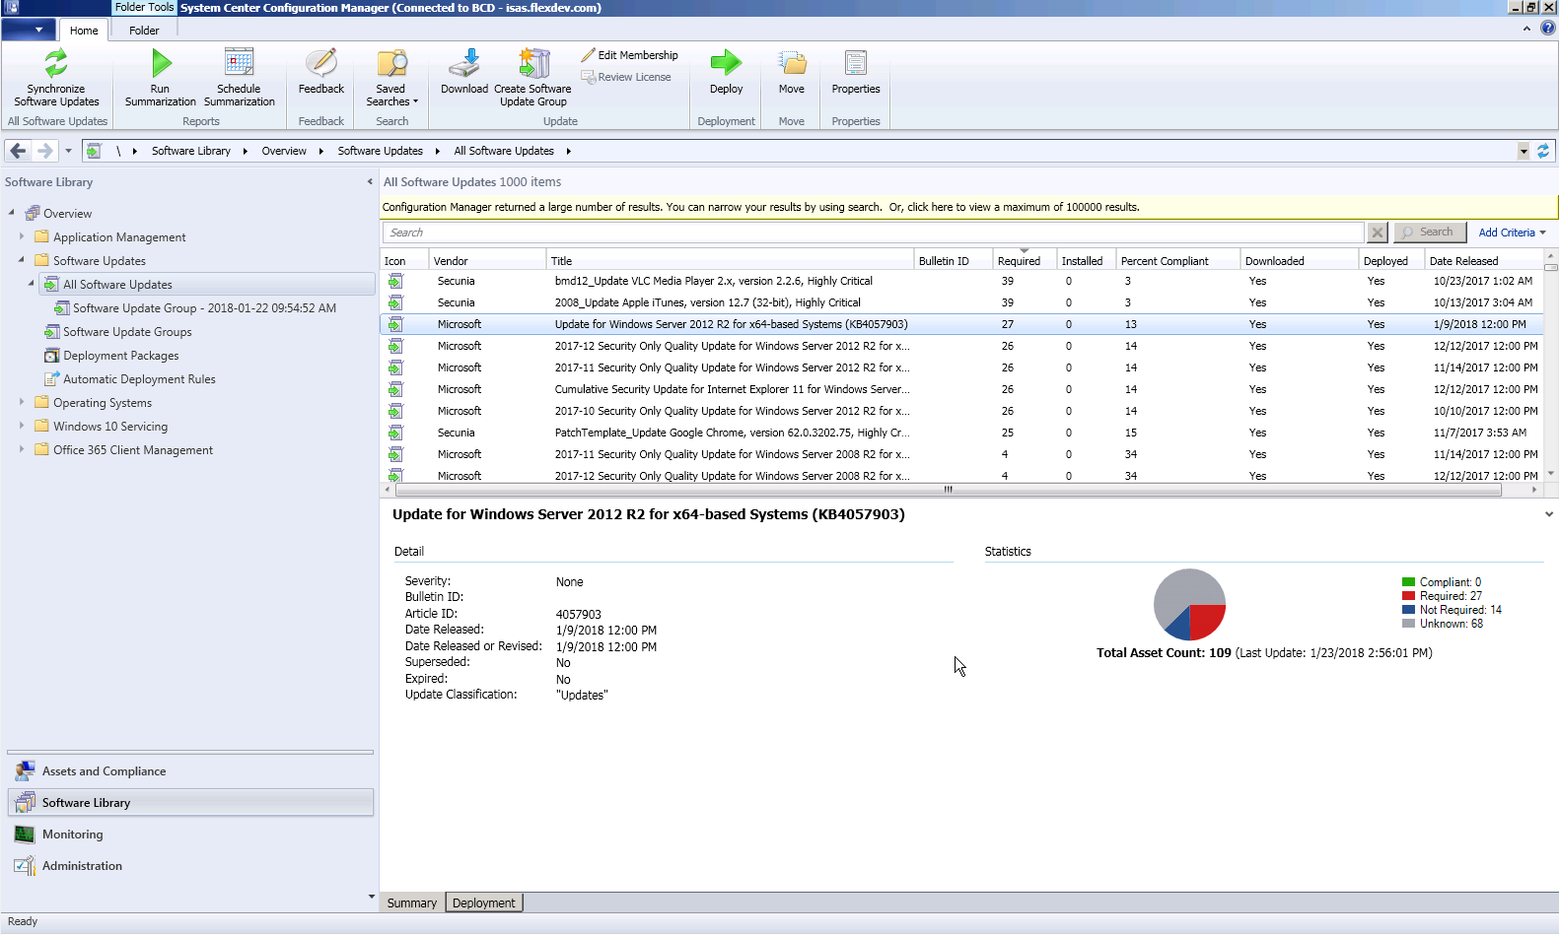1559x935 pixels.
Task: Click Synchronize Software Updates icon
Action: pyautogui.click(x=56, y=65)
